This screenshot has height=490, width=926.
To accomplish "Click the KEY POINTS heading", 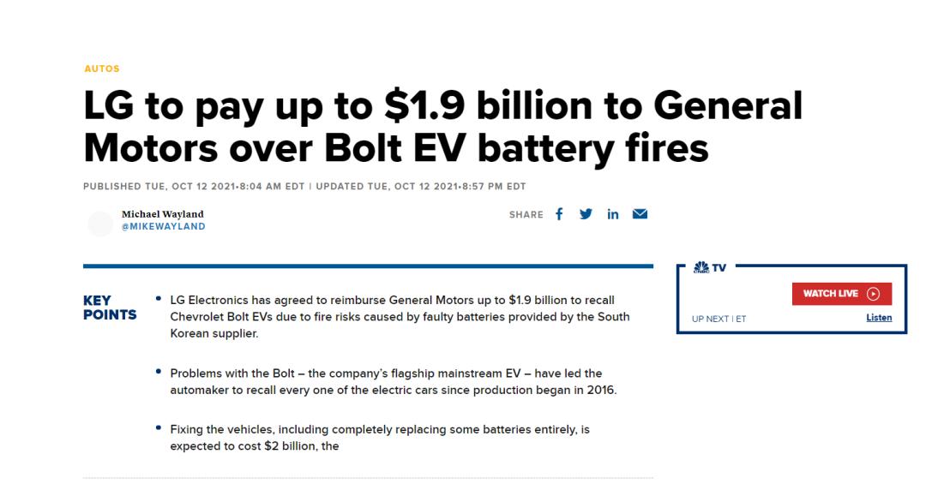I will (x=110, y=308).
